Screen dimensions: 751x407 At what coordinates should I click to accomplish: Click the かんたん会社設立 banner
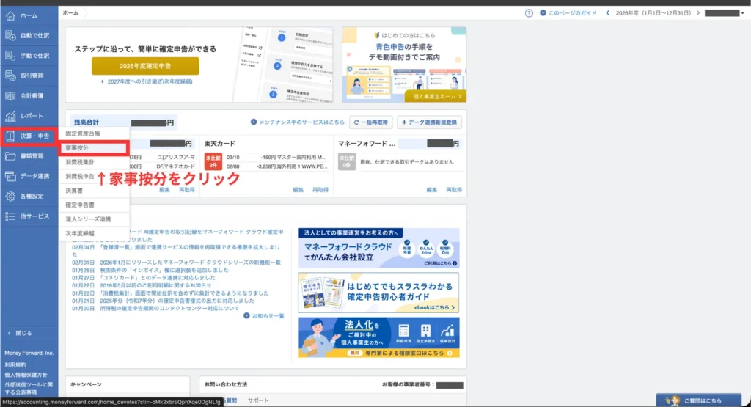click(x=379, y=248)
